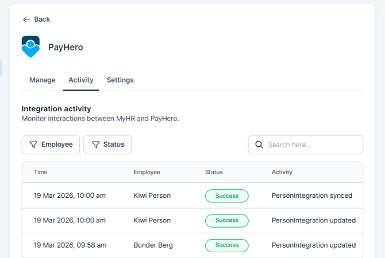The width and height of the screenshot is (385, 258).
Task: Select Success badge in Bunder Berg row
Action: [x=226, y=245]
